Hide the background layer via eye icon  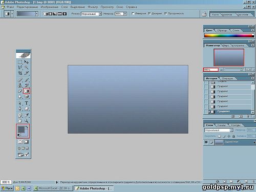pyautogui.click(x=206, y=142)
